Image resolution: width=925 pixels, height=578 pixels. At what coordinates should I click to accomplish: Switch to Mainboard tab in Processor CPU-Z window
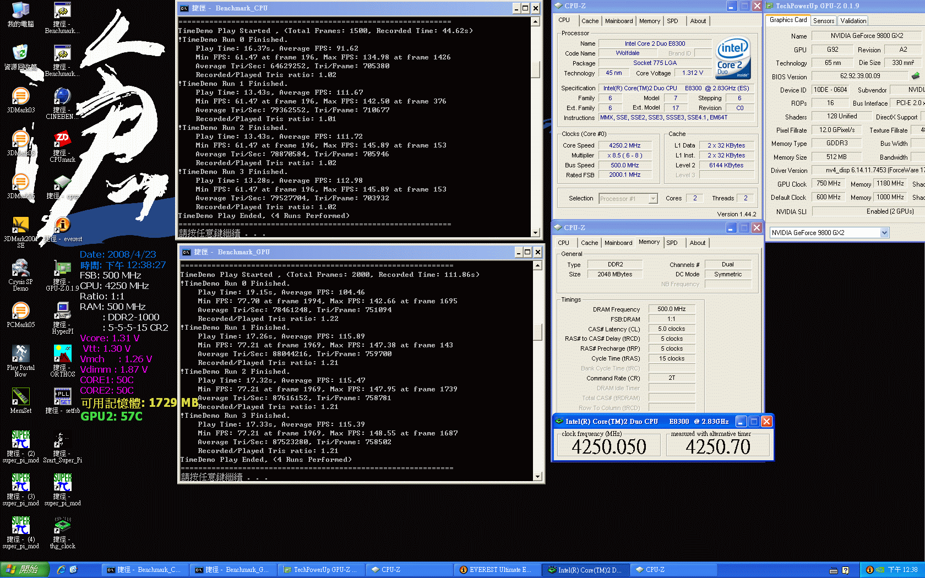click(x=619, y=21)
